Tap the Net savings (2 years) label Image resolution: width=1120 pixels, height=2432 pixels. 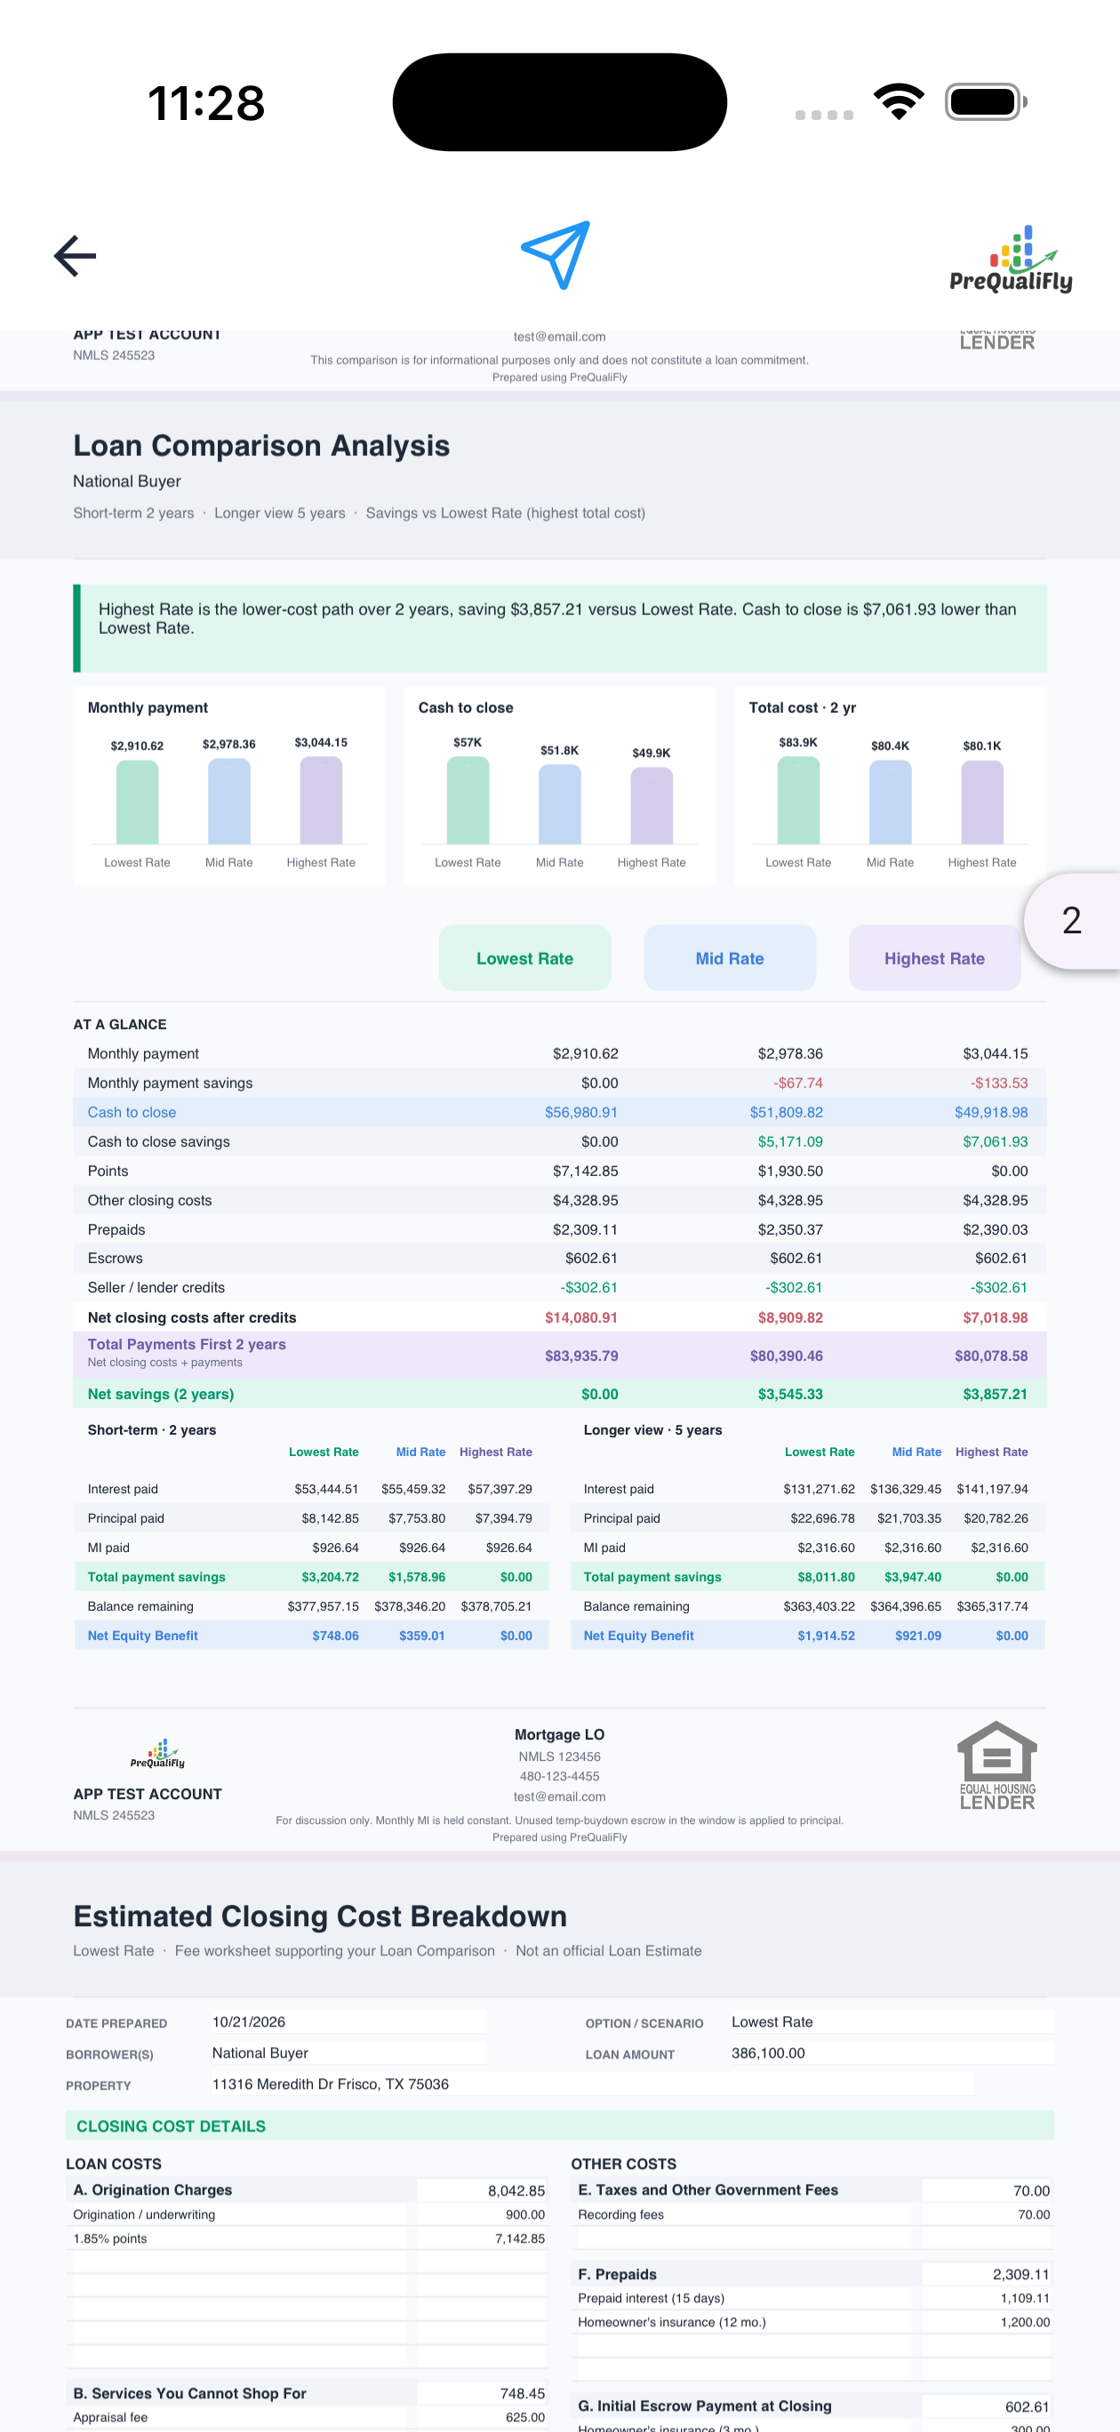pos(161,1394)
